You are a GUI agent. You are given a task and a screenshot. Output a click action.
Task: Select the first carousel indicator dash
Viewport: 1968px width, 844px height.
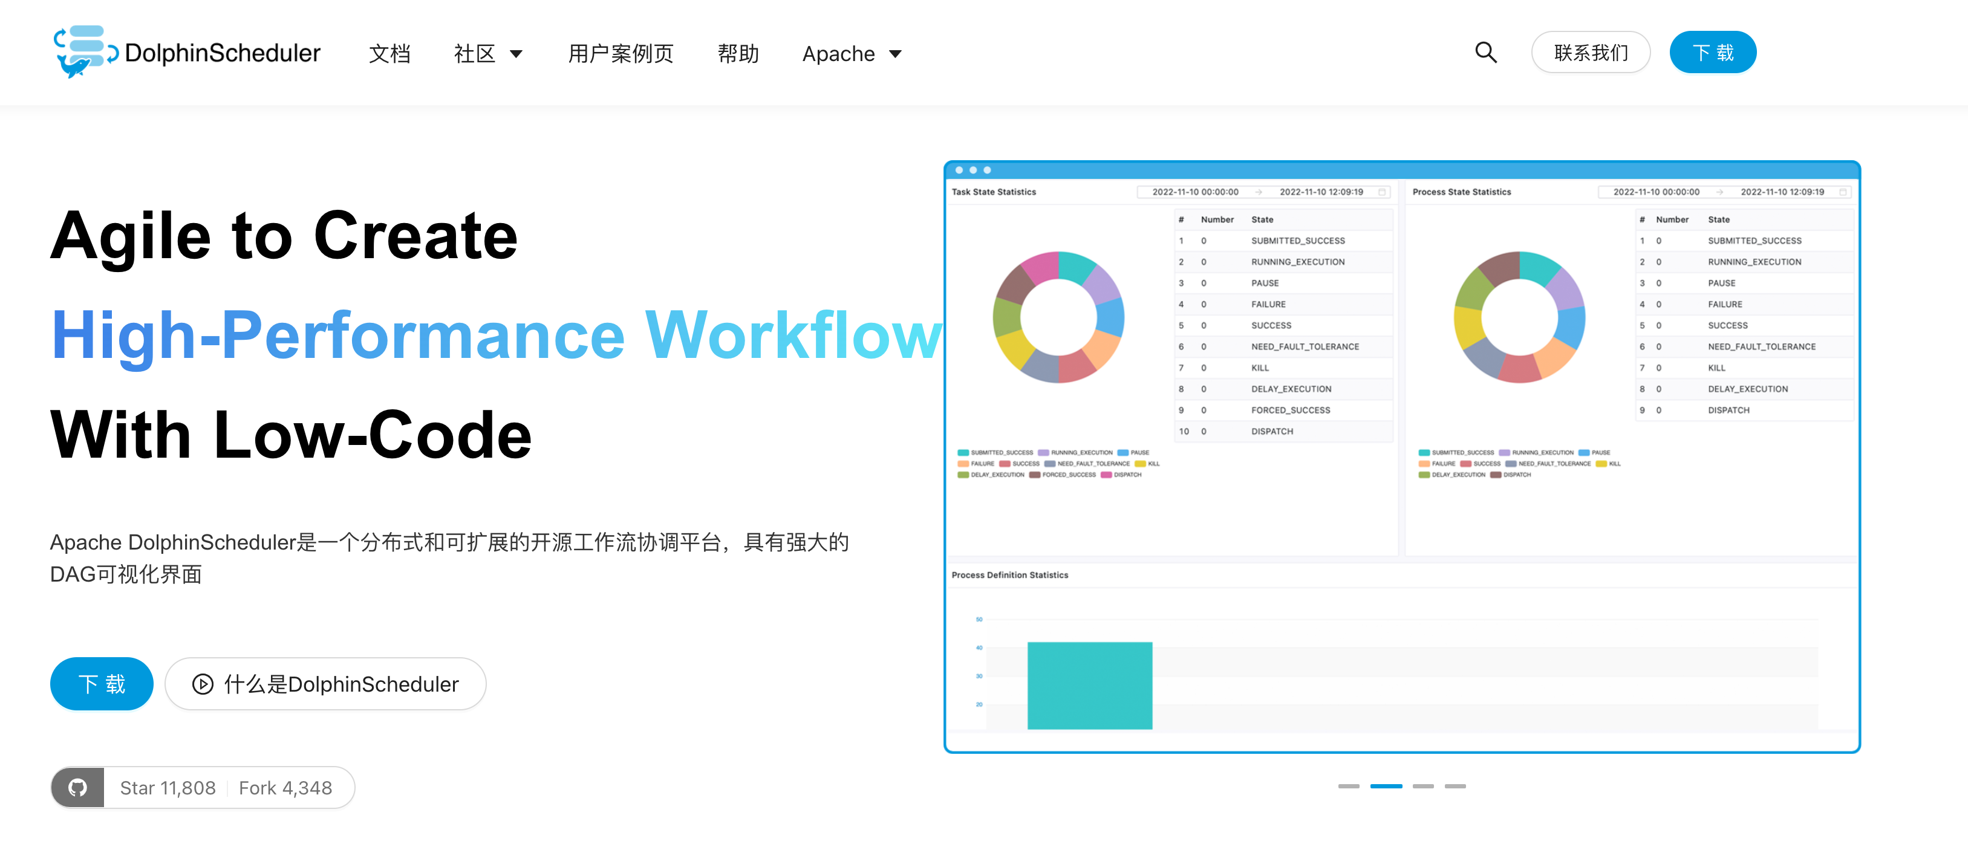pyautogui.click(x=1349, y=786)
